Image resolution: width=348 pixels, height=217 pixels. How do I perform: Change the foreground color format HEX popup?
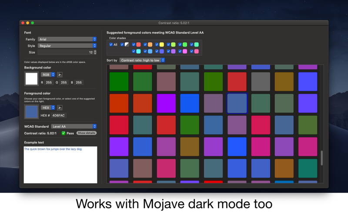(x=48, y=108)
